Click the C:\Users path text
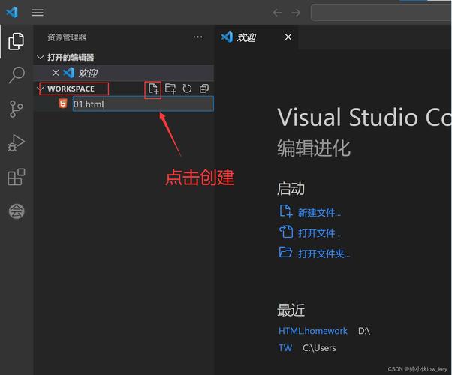 [319, 348]
